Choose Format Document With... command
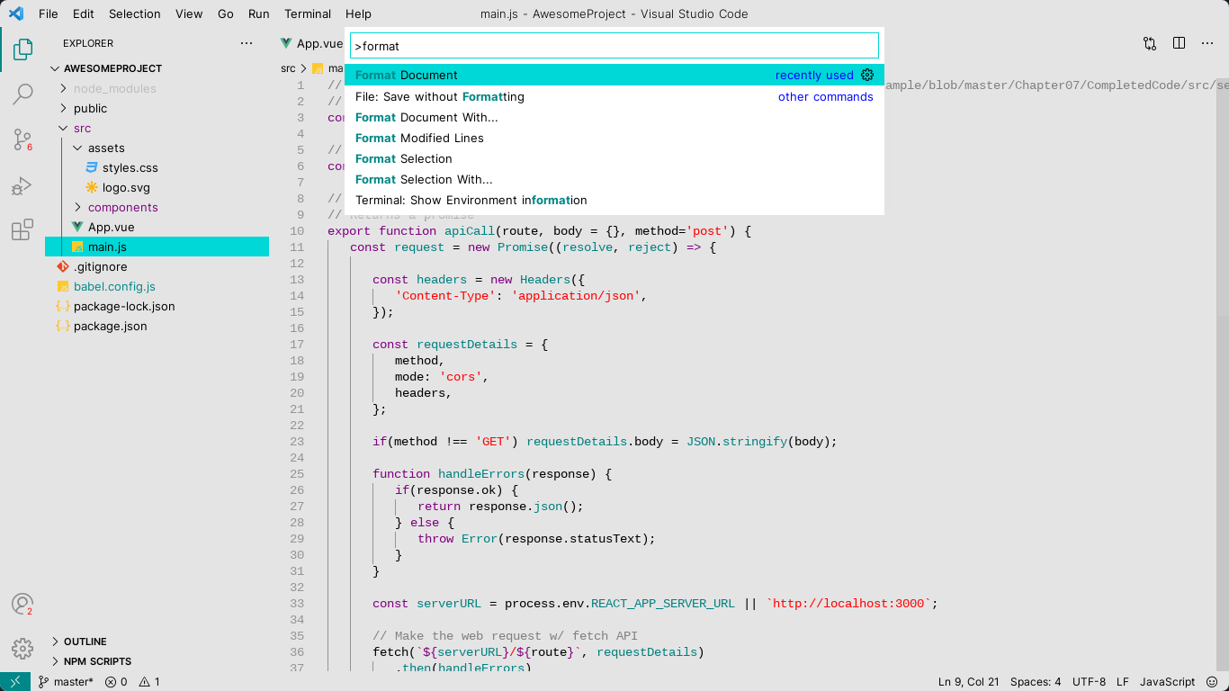This screenshot has height=691, width=1229. pyautogui.click(x=614, y=117)
